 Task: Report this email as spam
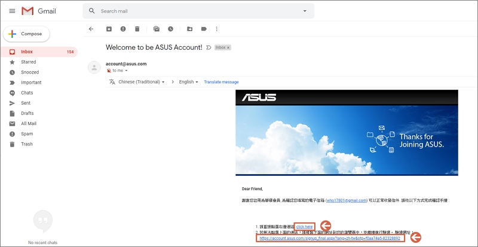pos(123,29)
